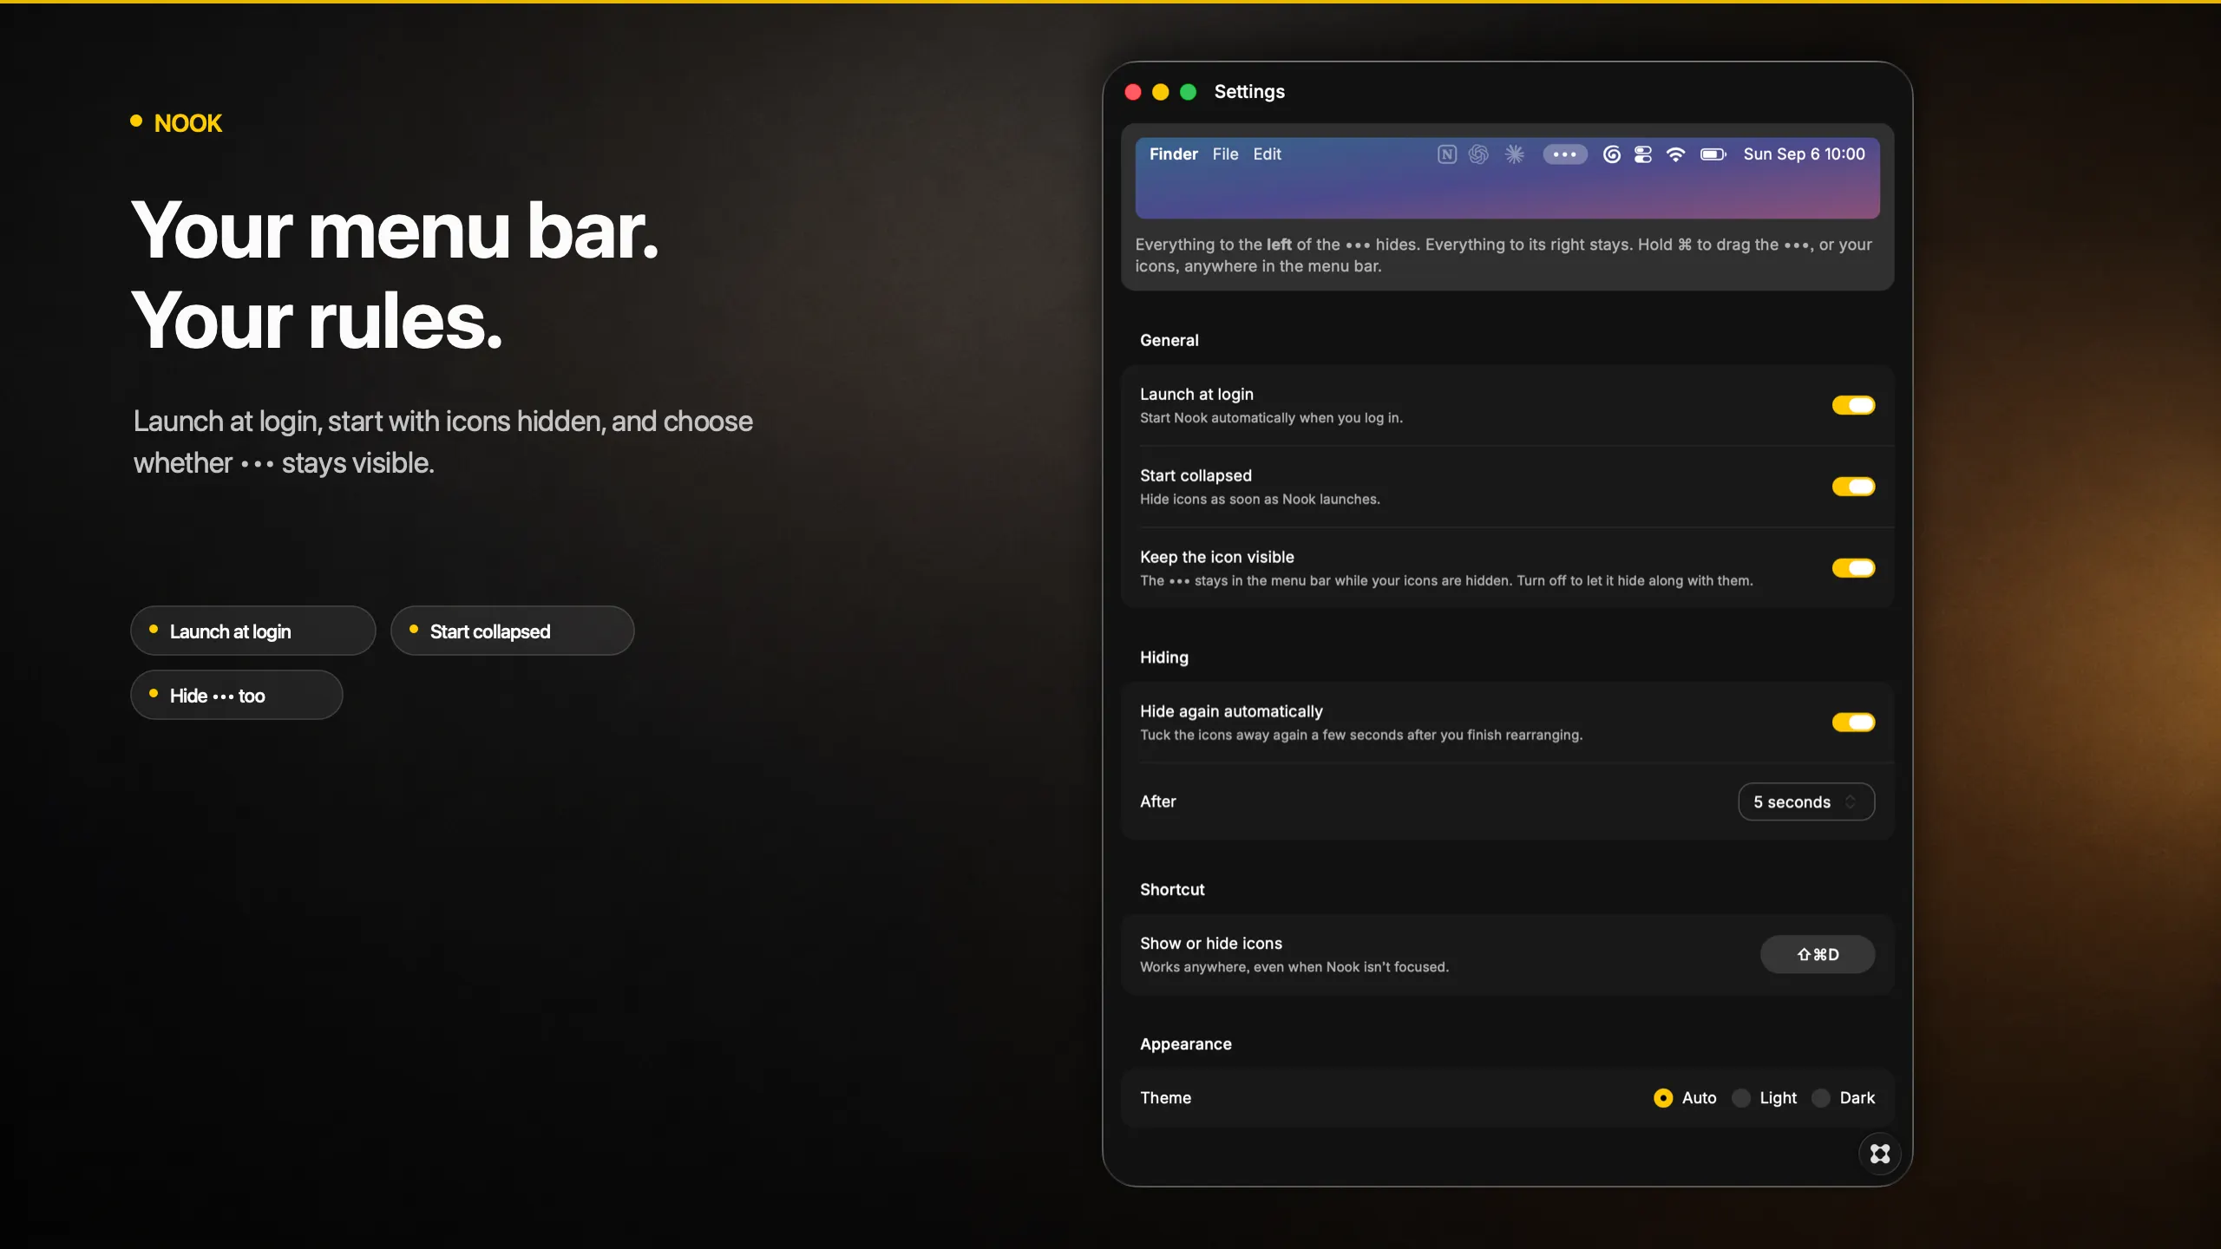Click the Wi-Fi icon in menu bar preview
Image resolution: width=2221 pixels, height=1249 pixels.
1676,154
